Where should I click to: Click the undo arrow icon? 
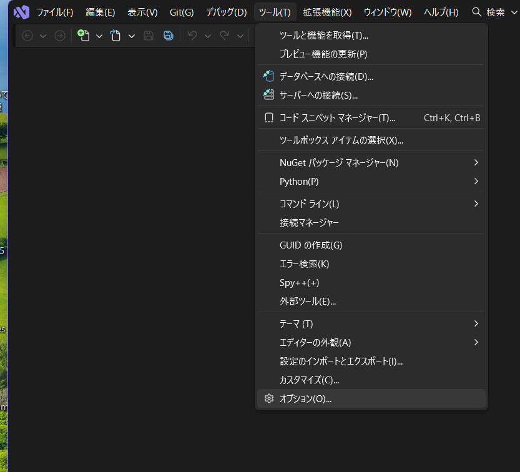click(192, 35)
